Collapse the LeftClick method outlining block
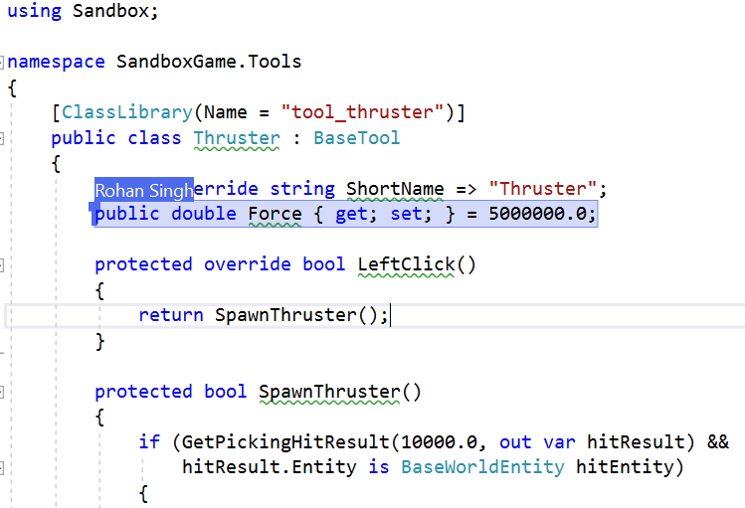 1,264
